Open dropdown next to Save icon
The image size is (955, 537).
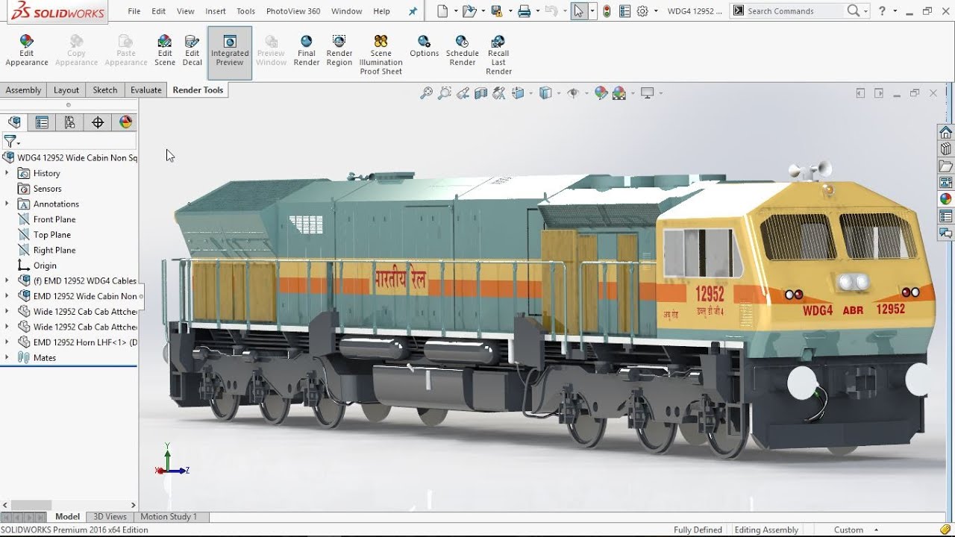(x=510, y=11)
